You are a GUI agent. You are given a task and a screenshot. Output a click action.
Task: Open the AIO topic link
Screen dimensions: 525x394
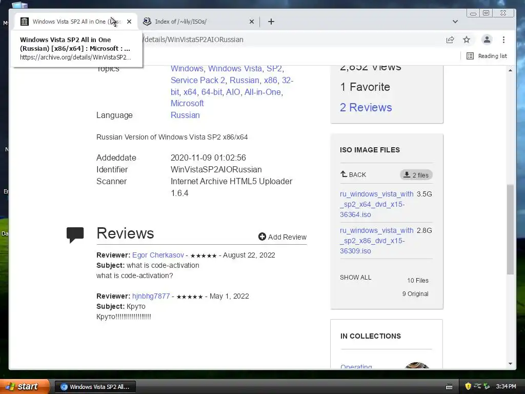point(233,92)
